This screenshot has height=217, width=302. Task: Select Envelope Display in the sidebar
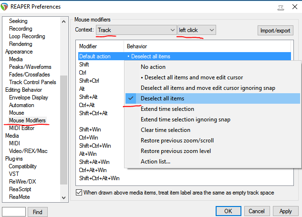pyautogui.click(x=29, y=98)
